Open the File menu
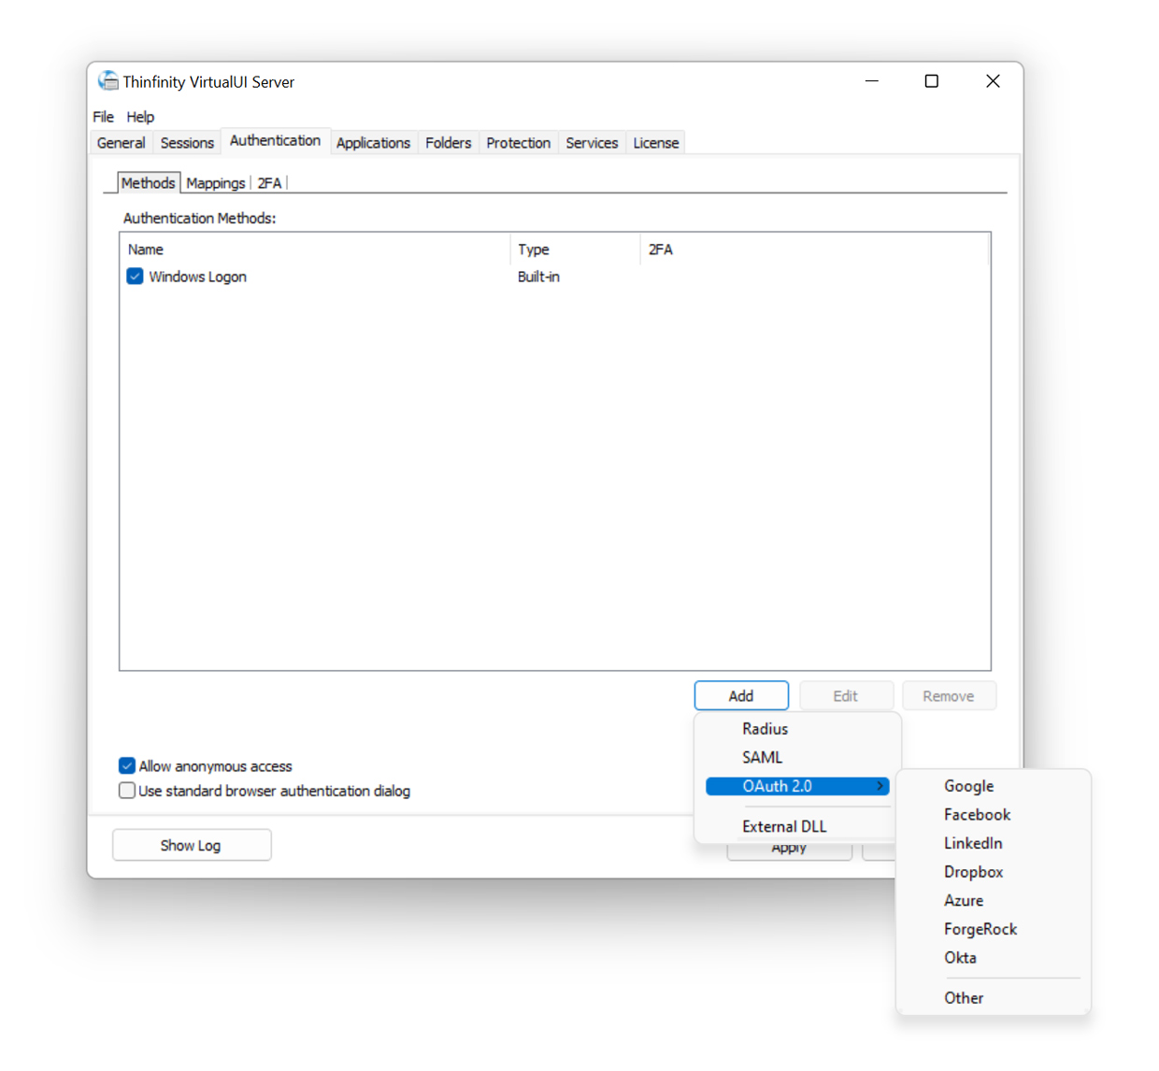The width and height of the screenshot is (1159, 1071). click(x=103, y=117)
